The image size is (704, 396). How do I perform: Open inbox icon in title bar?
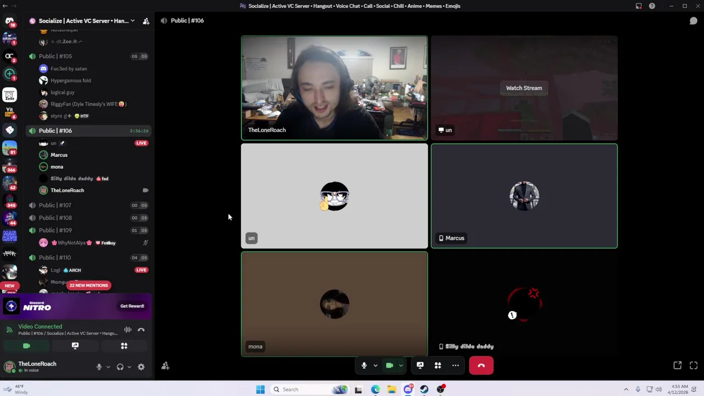tap(639, 6)
